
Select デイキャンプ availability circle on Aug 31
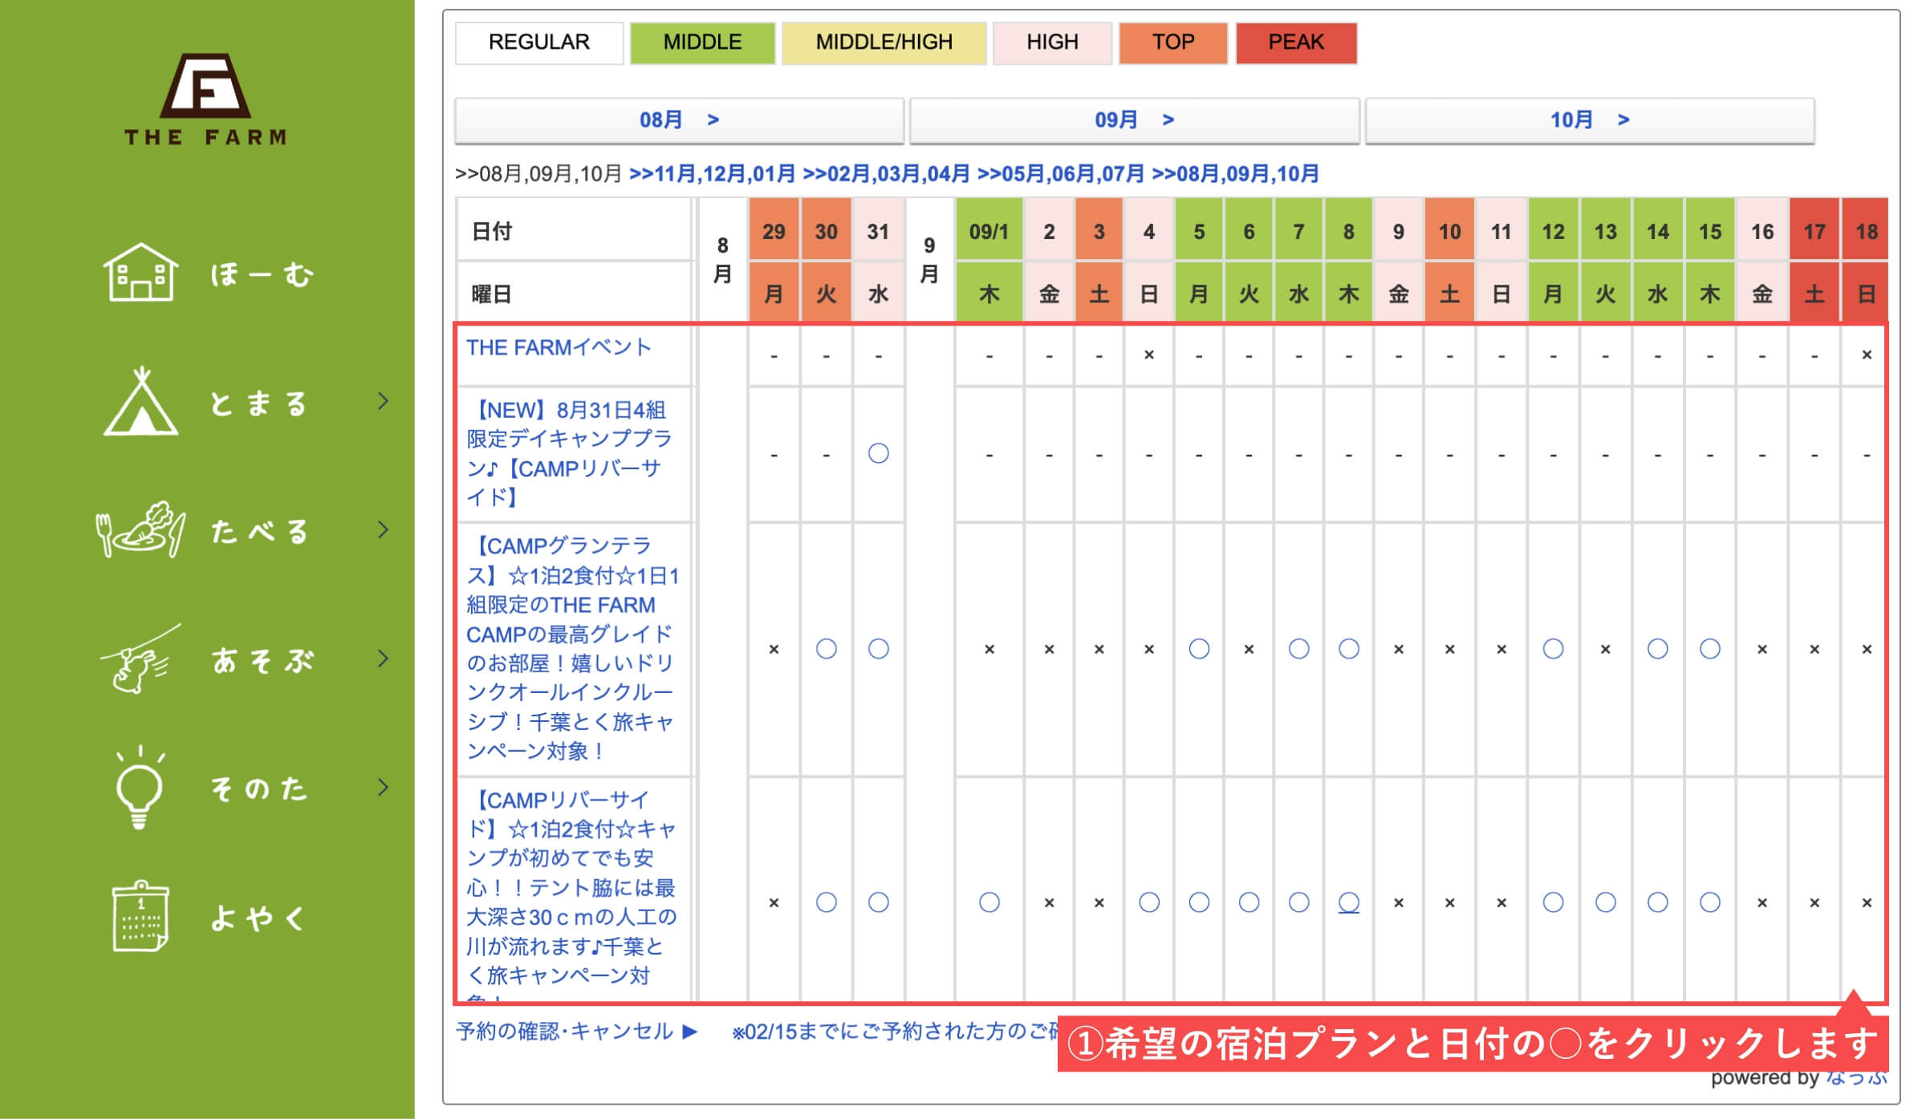[879, 453]
